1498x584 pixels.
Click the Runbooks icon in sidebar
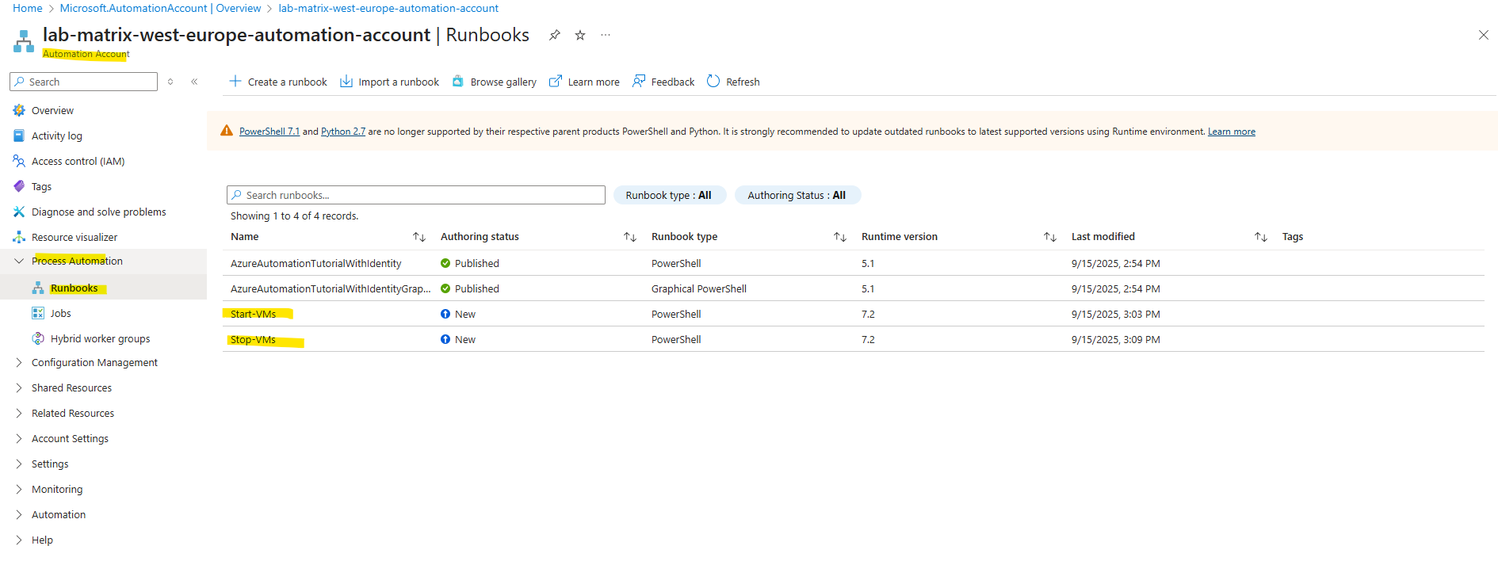click(x=38, y=288)
